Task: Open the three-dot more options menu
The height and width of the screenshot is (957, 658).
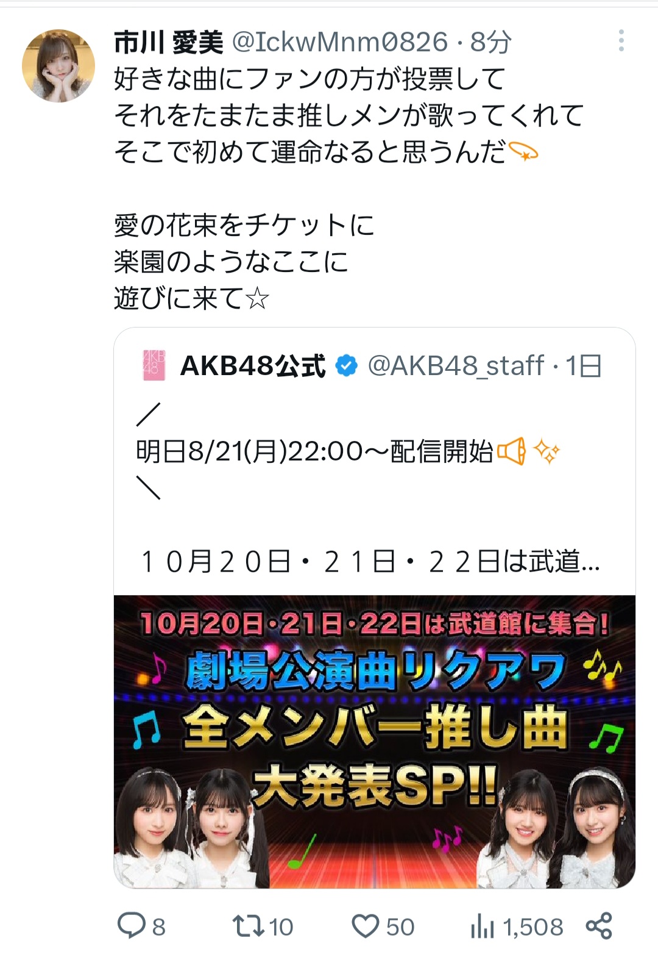Action: click(x=621, y=41)
